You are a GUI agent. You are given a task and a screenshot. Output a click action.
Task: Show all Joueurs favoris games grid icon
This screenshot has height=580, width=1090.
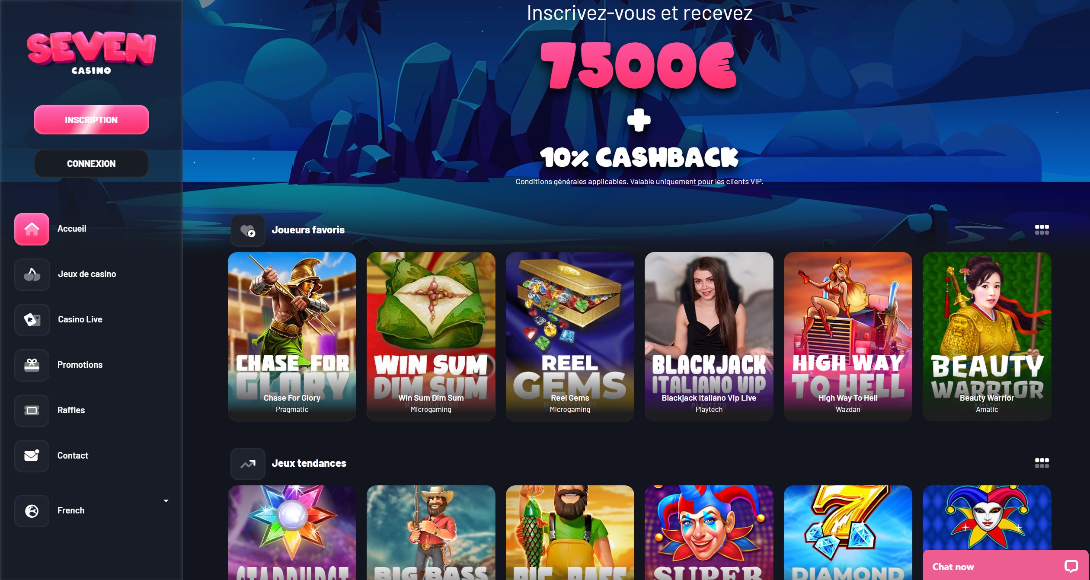point(1042,229)
